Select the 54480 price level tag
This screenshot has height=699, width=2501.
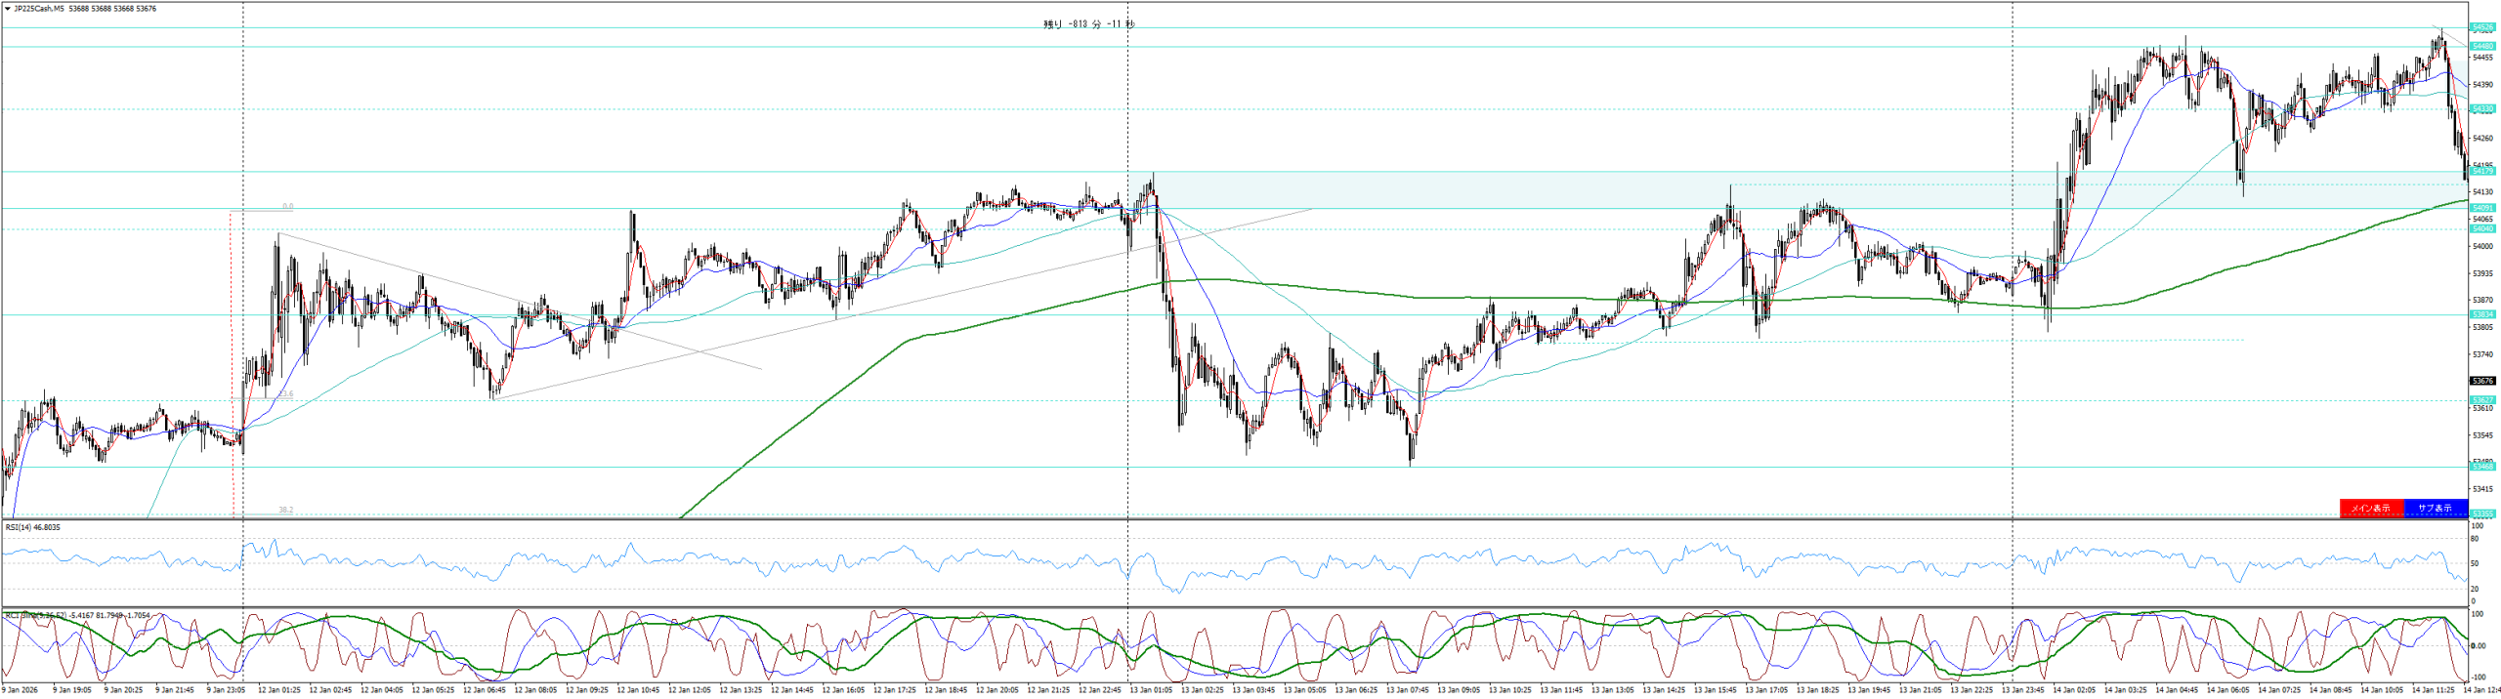click(x=2482, y=46)
